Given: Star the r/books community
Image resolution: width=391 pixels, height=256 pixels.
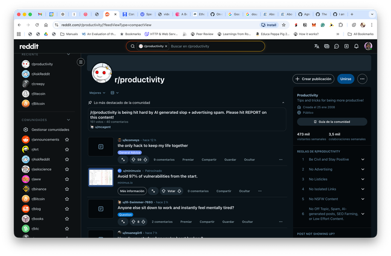Looking at the screenshot, I should coord(67,219).
